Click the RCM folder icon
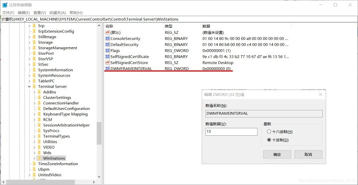This screenshot has width=358, height=185. coord(39,119)
